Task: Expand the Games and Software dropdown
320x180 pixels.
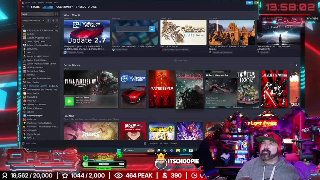Action: coord(33,20)
